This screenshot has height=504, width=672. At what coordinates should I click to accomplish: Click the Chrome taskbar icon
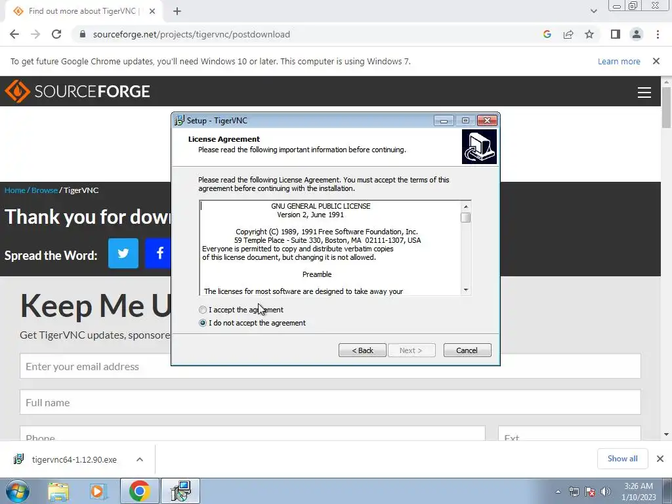coord(139,491)
